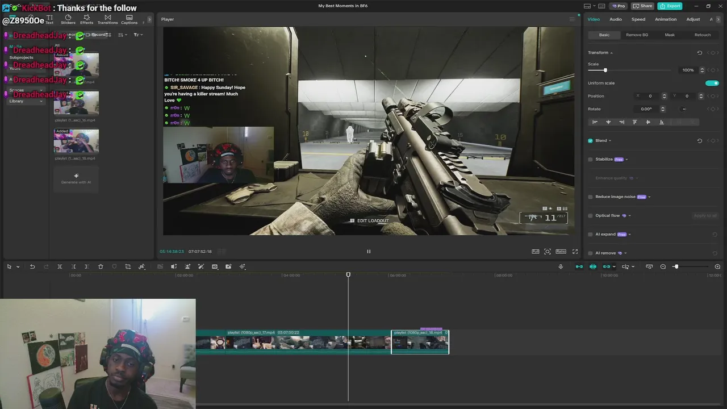Click the fullscreen icon in the player
Viewport: 727px width, 409px height.
point(575,251)
